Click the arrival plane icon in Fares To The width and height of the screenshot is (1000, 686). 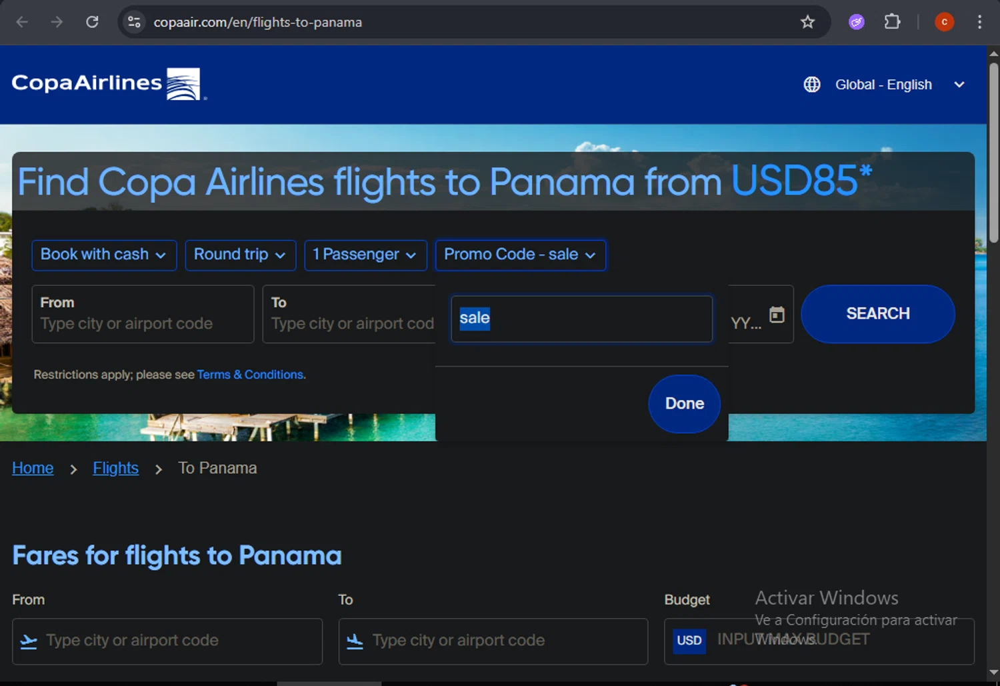(x=355, y=641)
